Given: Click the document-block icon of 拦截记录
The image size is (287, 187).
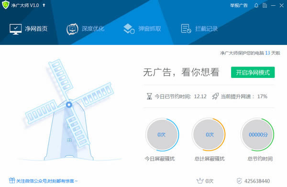Looking at the screenshot, I should point(186,29).
